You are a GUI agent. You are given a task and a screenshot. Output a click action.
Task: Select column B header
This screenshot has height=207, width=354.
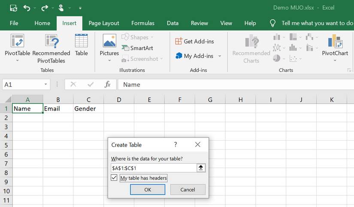[x=58, y=99]
